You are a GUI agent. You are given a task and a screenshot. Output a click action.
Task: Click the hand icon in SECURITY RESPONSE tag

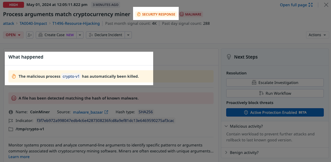point(139,14)
